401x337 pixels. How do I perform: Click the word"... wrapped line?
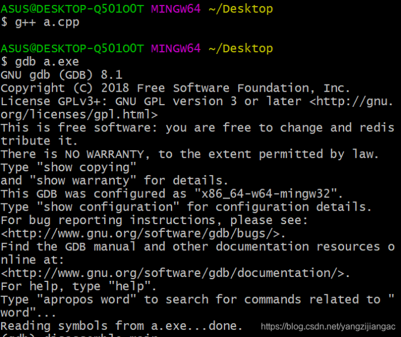tap(28, 313)
